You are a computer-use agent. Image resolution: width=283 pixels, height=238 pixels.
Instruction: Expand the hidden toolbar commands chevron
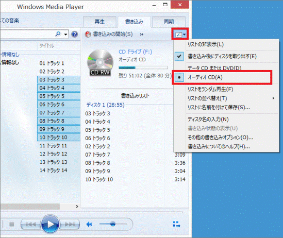pos(141,34)
